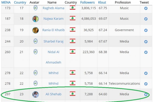Viewport: 153px width, 102px height.
Task: Click Najwa Karam avatar photo
Action: point(35,19)
